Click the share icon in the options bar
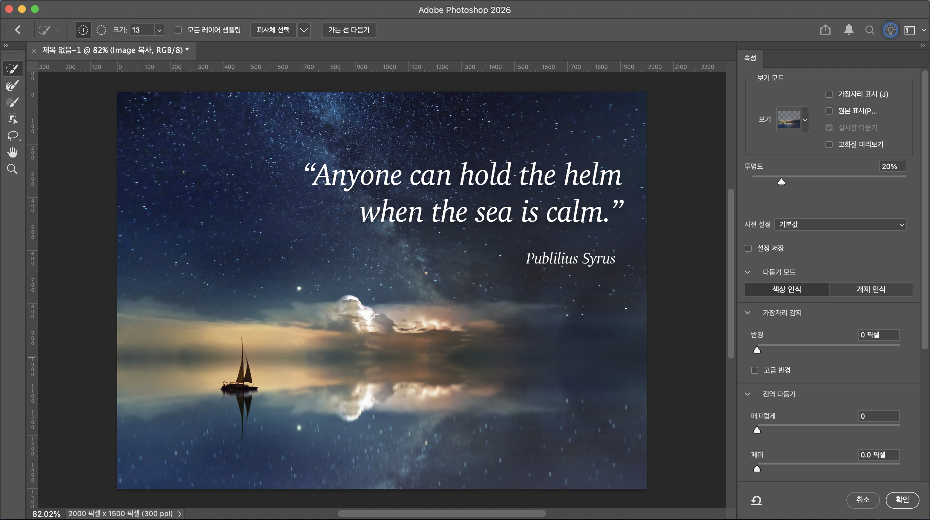The width and height of the screenshot is (930, 520). click(825, 30)
